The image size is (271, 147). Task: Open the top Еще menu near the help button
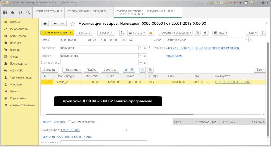tap(252, 32)
